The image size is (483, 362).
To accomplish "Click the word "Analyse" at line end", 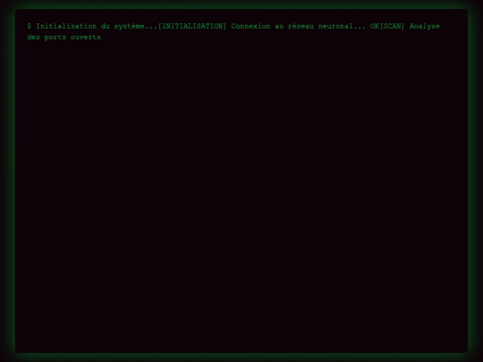I will (425, 27).
